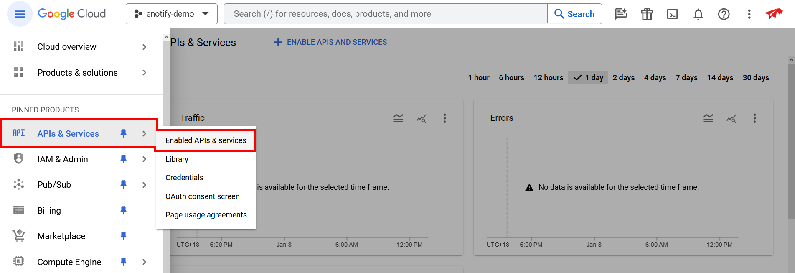Select Credentials from the submenu

click(184, 178)
